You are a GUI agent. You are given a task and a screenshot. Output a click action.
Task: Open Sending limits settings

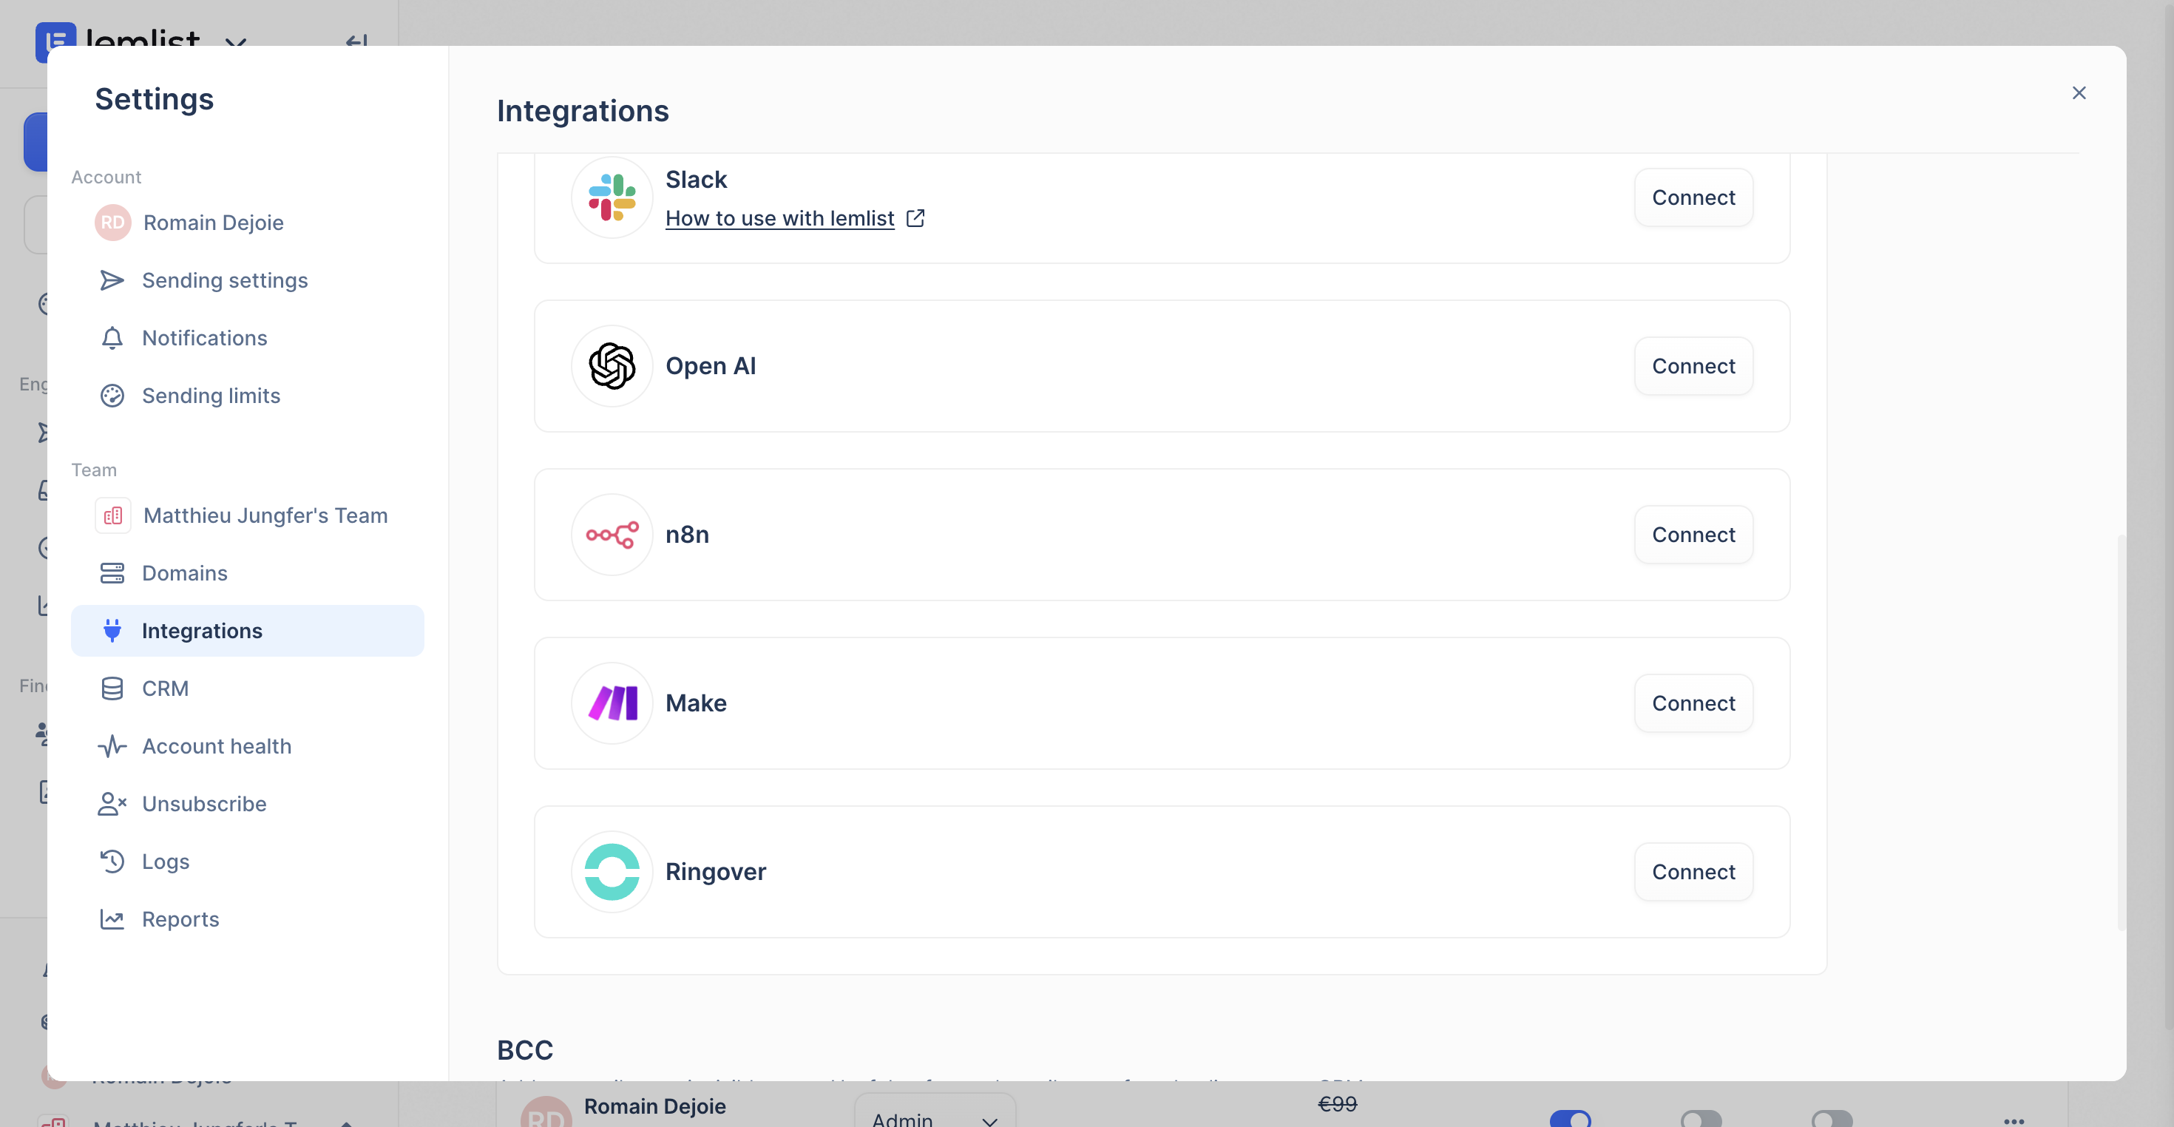point(247,395)
